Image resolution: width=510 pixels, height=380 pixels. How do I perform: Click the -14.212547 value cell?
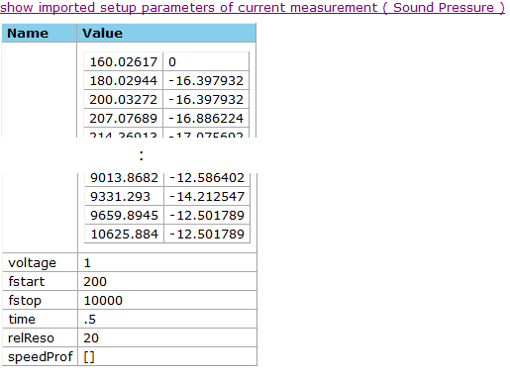coord(207,197)
